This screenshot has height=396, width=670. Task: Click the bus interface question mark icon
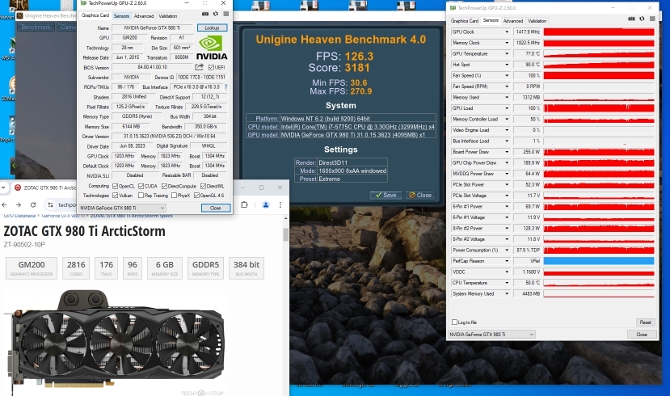[225, 86]
